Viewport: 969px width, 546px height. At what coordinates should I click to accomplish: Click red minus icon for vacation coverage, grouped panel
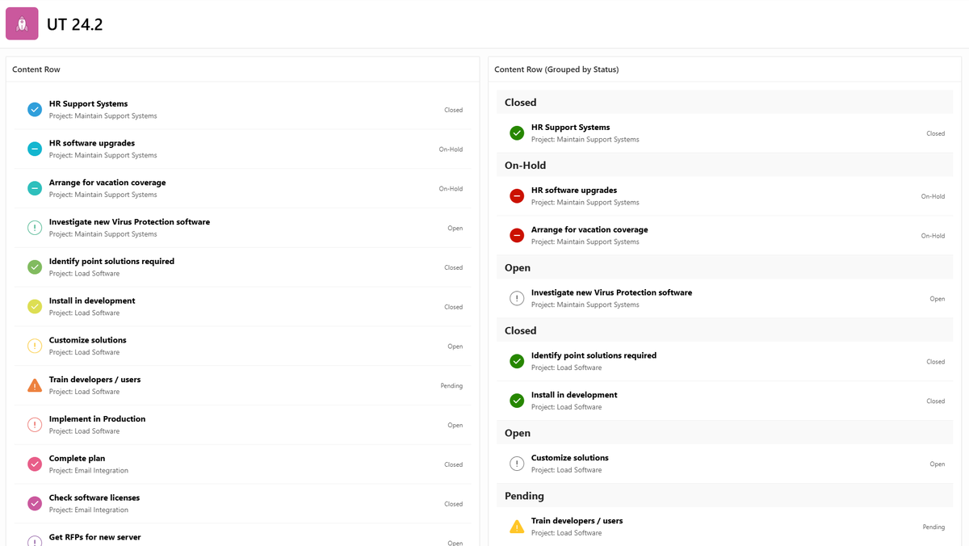click(517, 235)
